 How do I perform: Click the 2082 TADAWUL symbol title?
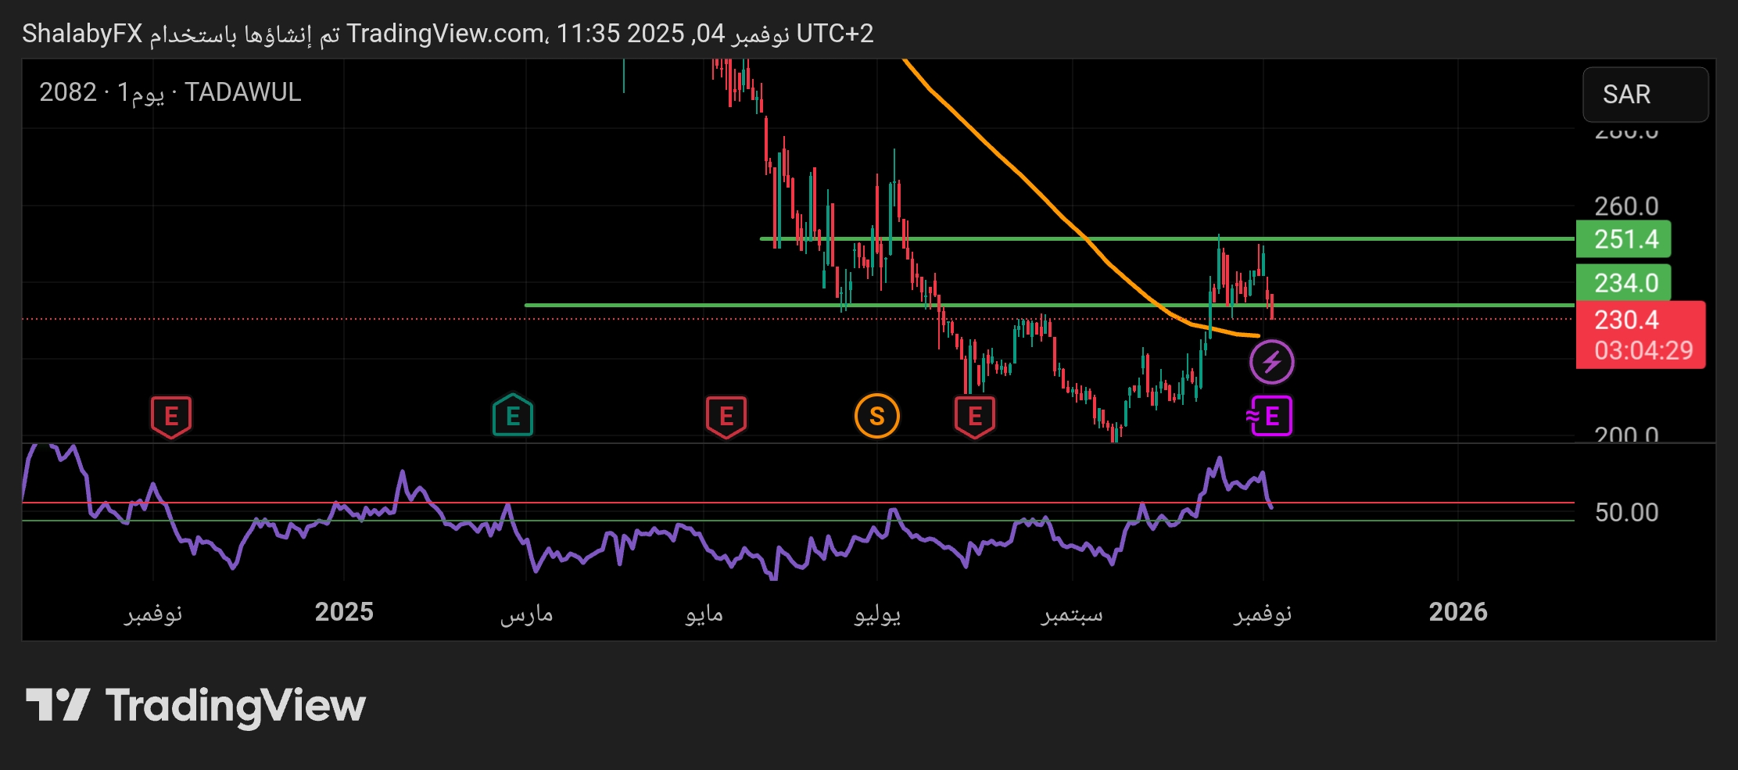click(170, 92)
